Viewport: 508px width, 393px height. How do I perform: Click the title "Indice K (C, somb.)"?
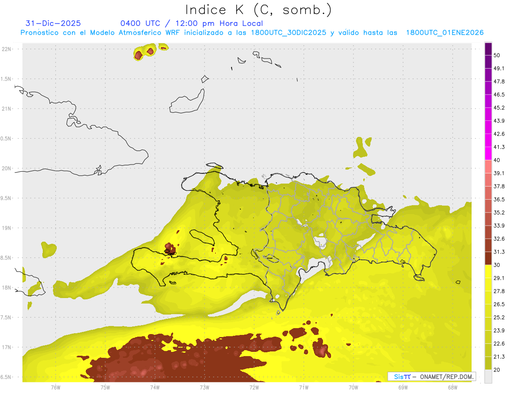tap(259, 10)
